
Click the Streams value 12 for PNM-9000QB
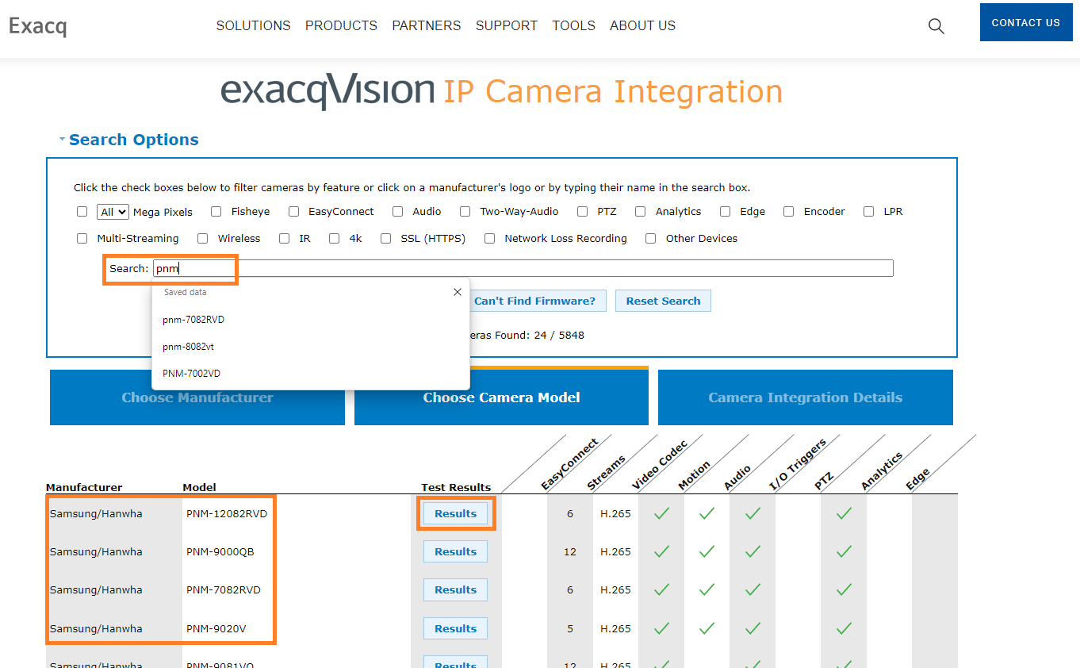coord(569,551)
